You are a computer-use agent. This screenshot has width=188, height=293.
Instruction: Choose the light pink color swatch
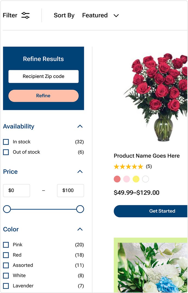(x=127, y=179)
